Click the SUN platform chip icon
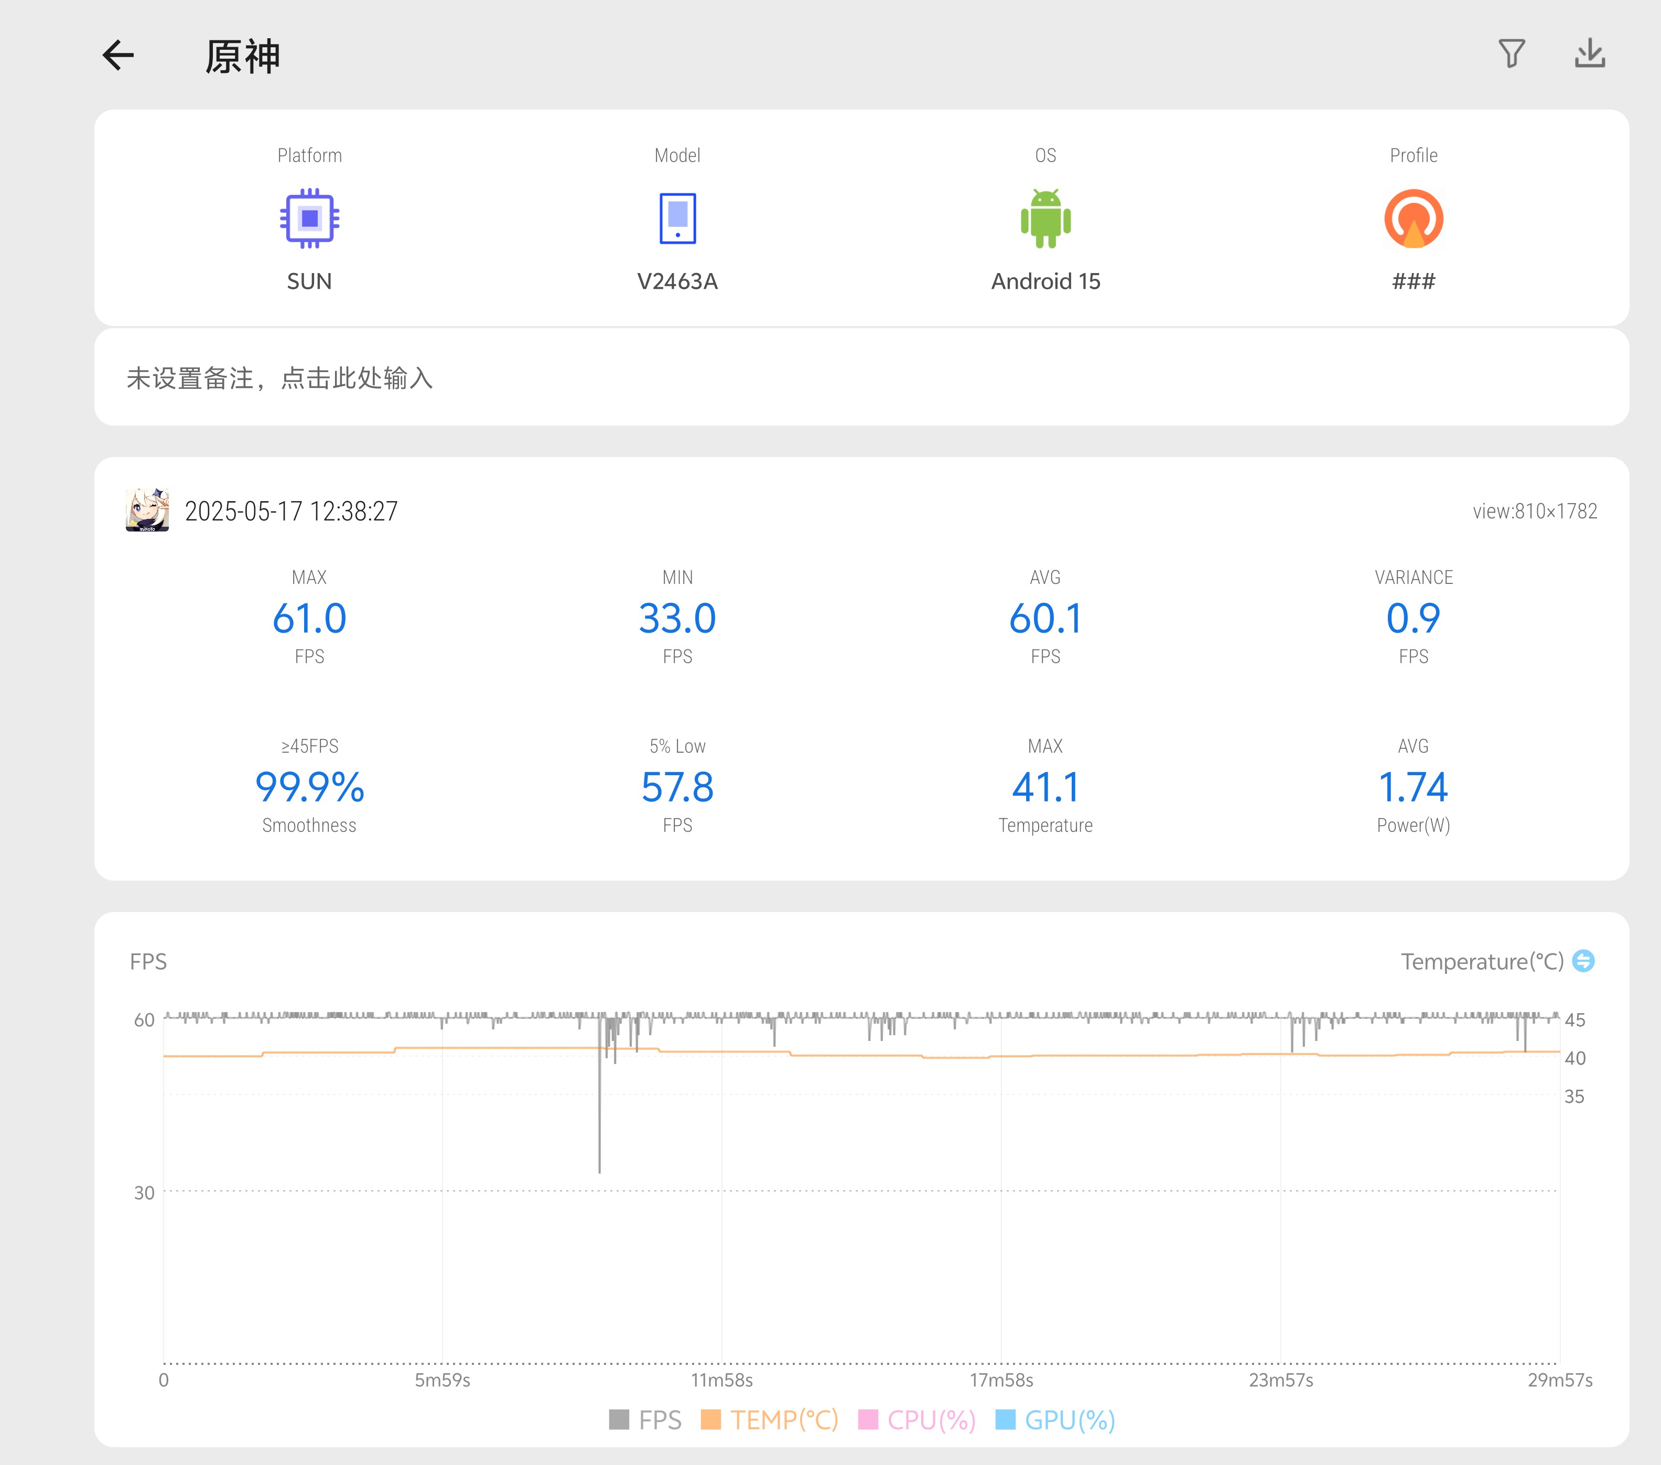 pos(310,219)
